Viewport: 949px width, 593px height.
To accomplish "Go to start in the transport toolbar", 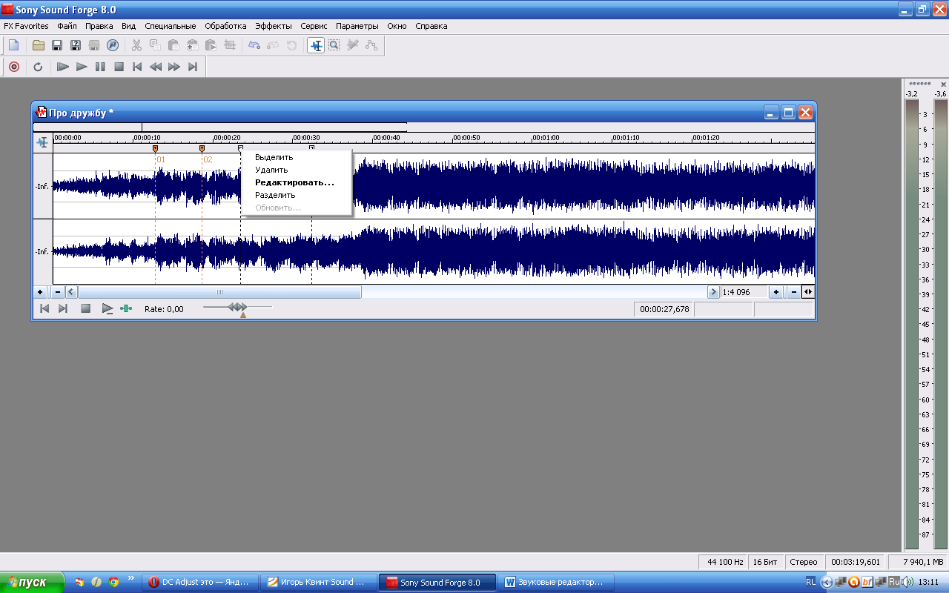I will click(x=137, y=67).
